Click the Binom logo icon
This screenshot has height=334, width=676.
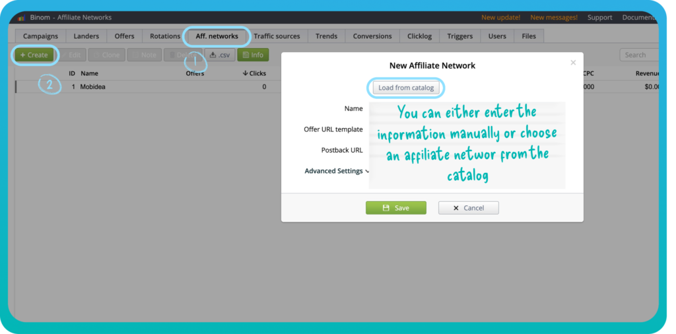coord(22,18)
